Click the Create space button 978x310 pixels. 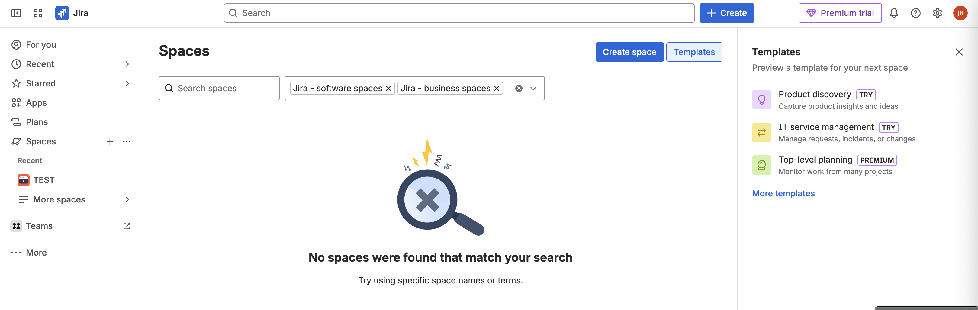(629, 52)
